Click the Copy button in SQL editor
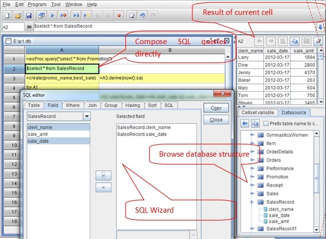The width and height of the screenshot is (326, 239). tap(216, 108)
